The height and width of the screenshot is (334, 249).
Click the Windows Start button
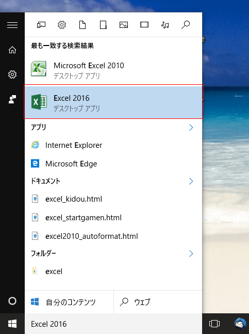(x=12, y=324)
